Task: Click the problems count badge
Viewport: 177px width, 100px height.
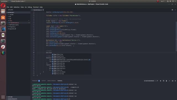Action: point(39,81)
